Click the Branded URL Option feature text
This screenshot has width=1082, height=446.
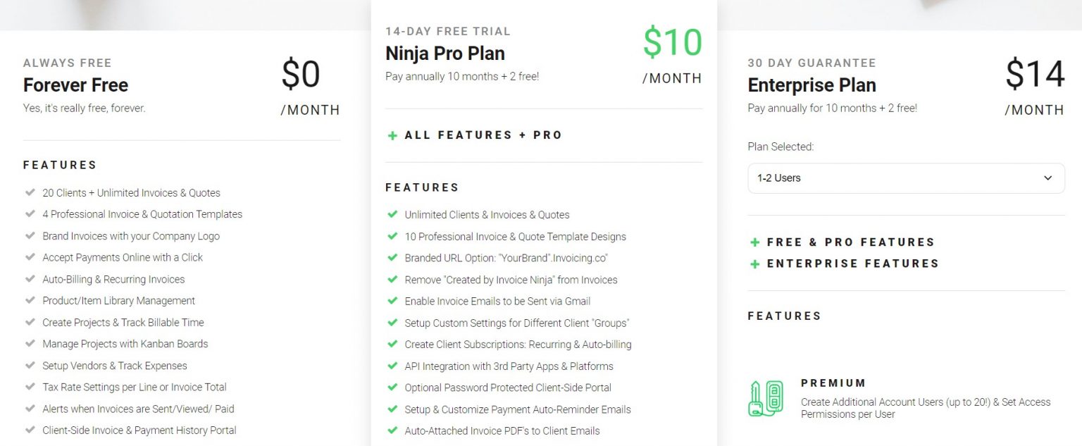pos(506,258)
